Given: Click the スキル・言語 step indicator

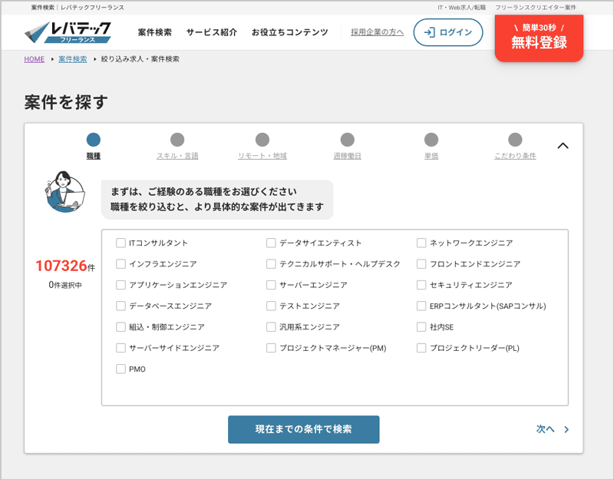Looking at the screenshot, I should (177, 141).
